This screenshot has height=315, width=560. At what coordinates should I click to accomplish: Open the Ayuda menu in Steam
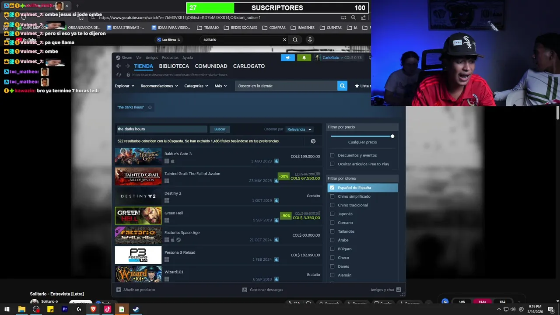point(188,58)
